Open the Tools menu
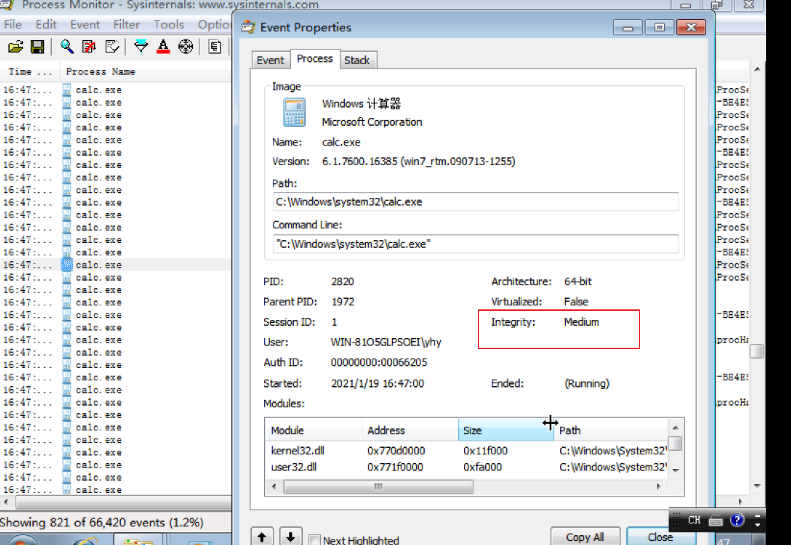The width and height of the screenshot is (791, 545). (x=168, y=25)
